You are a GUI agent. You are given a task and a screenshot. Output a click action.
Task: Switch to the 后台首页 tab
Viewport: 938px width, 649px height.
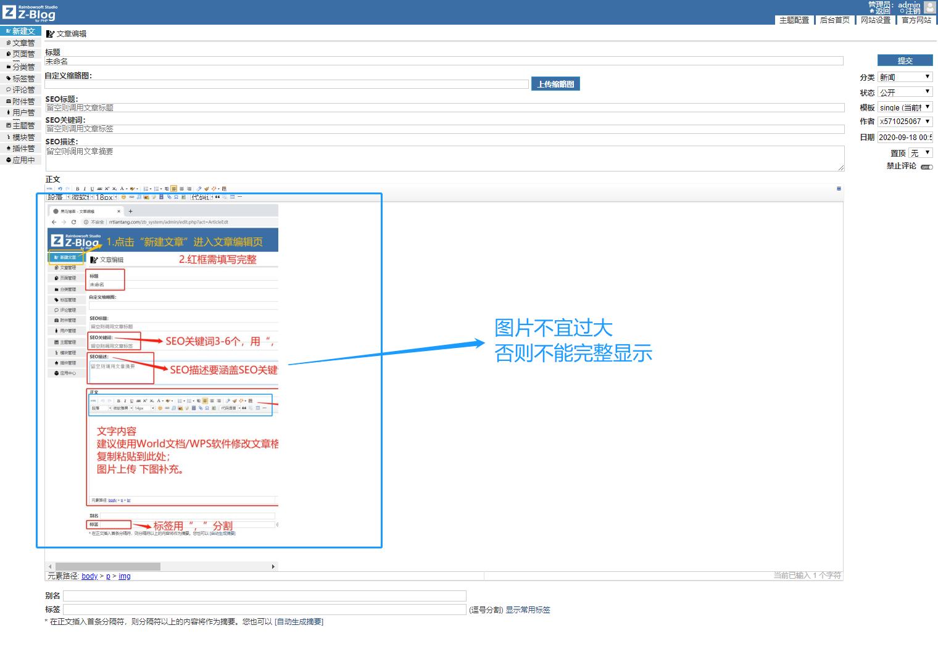pos(835,20)
